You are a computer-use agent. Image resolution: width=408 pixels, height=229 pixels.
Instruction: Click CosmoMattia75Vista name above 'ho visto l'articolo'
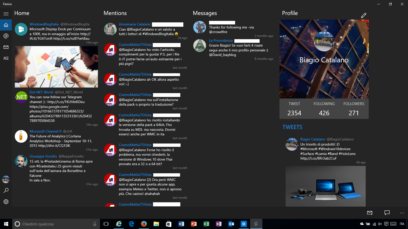pos(135,45)
